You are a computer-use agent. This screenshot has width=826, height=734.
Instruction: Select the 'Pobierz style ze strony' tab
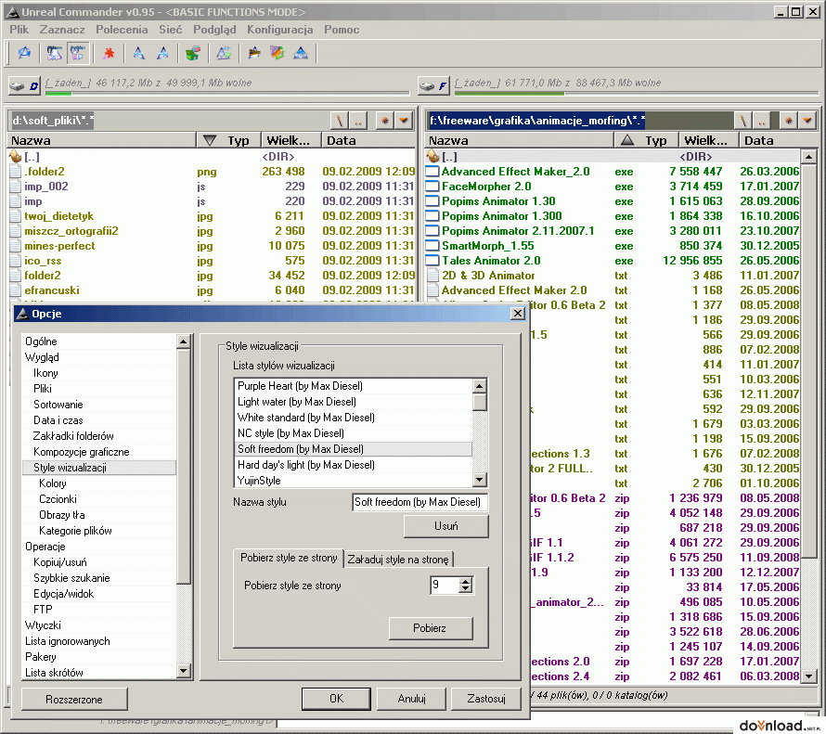pos(289,558)
